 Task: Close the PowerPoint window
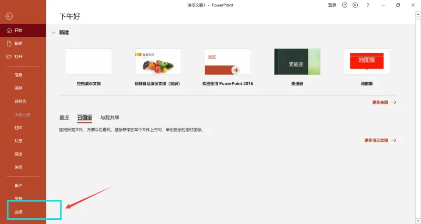pos(413,5)
